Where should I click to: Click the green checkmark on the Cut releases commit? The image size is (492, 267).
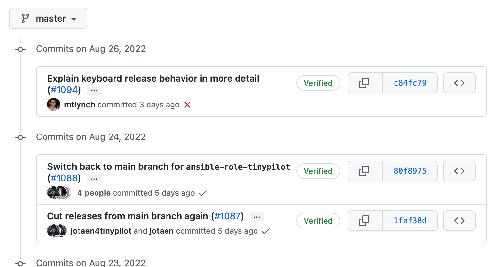(266, 231)
